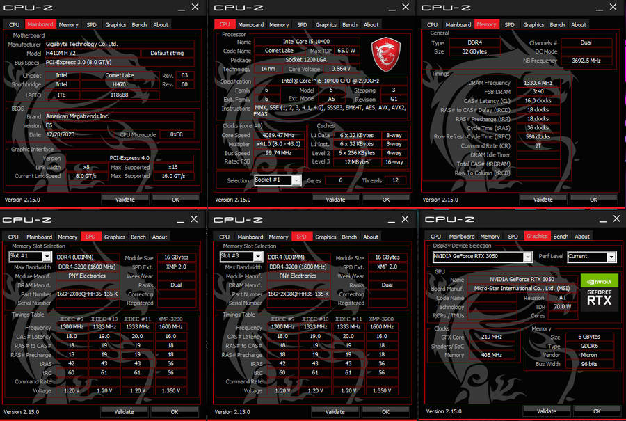Open About tab in the Memory window

click(x=578, y=25)
